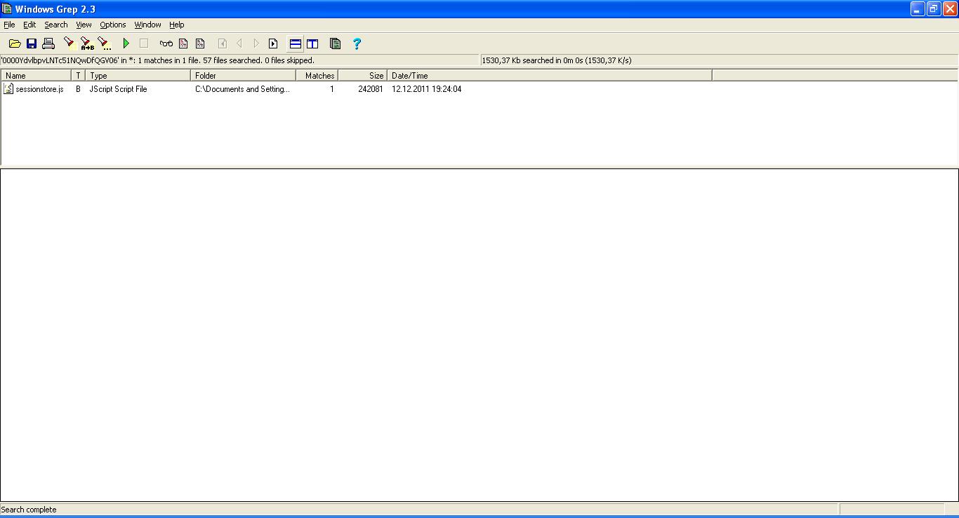
Task: Jump to first match icon
Action: [223, 44]
